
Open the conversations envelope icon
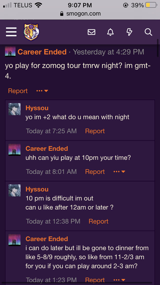coord(91,32)
